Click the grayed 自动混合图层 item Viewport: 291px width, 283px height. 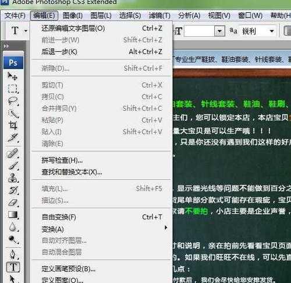click(102, 252)
